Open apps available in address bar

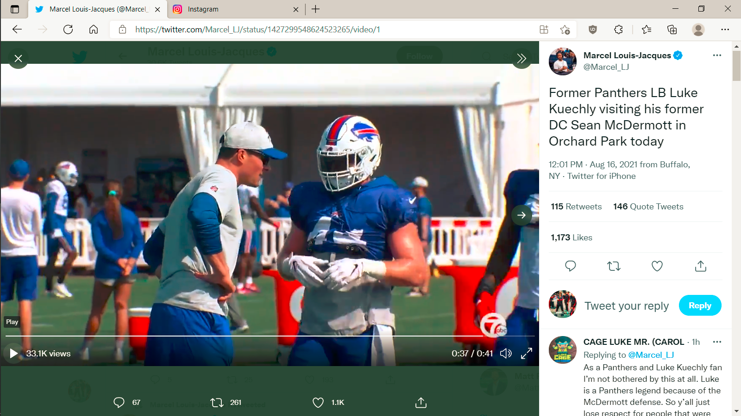[x=544, y=30]
